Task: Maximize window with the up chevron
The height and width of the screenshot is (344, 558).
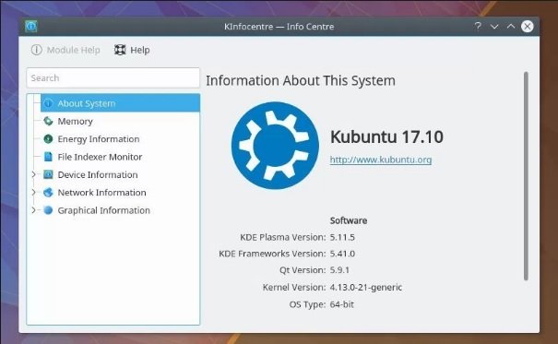Action: tap(511, 27)
